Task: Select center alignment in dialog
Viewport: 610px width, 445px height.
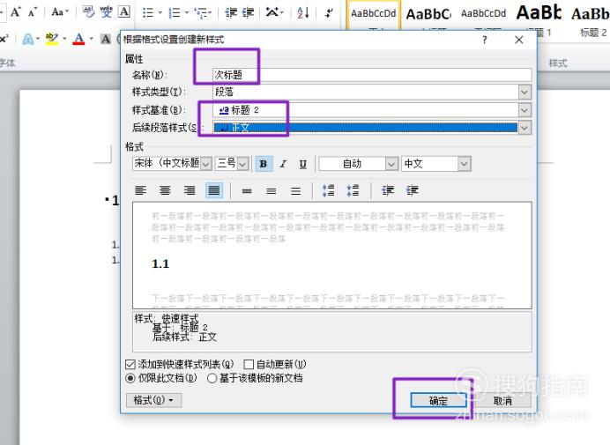Action: (x=165, y=190)
